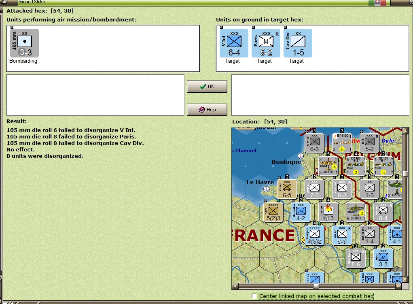Click the Georges 4(3)2 army group counter
The width and height of the screenshot is (413, 304).
click(314, 236)
